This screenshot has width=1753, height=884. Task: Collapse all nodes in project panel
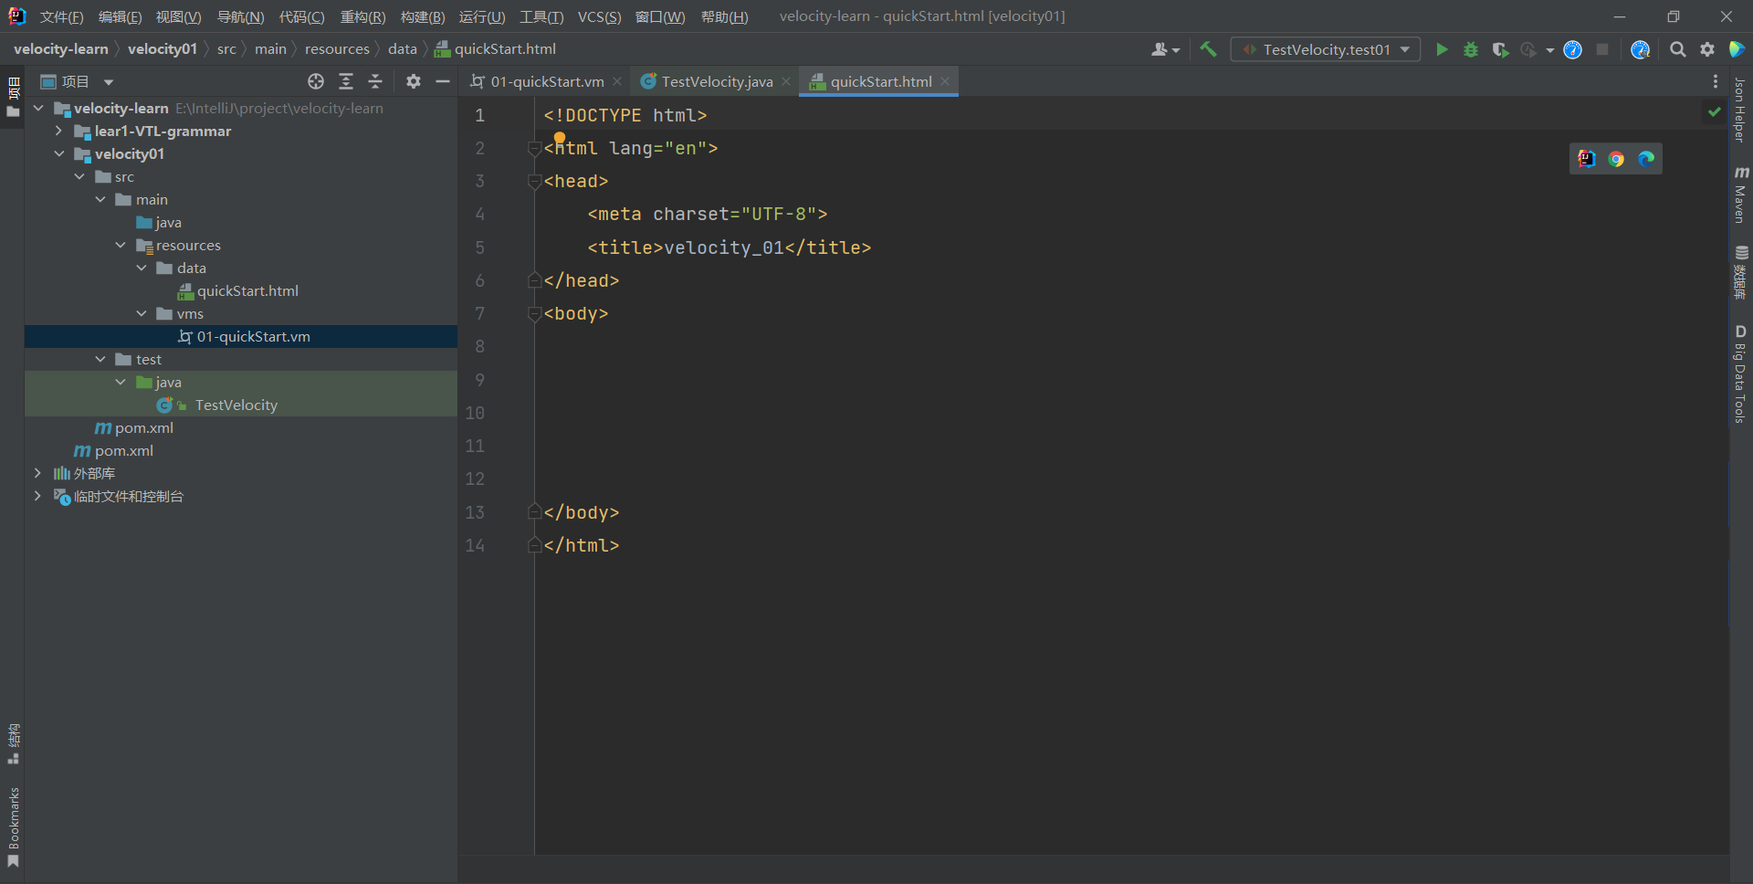click(375, 81)
